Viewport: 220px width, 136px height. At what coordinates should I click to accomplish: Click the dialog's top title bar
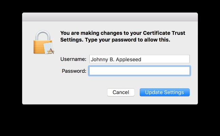click(x=110, y=17)
